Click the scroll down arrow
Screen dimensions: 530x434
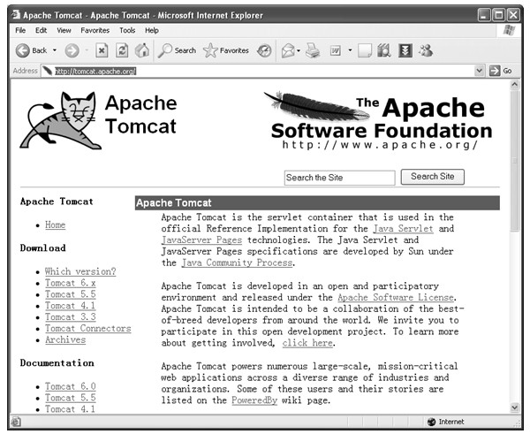(514, 407)
